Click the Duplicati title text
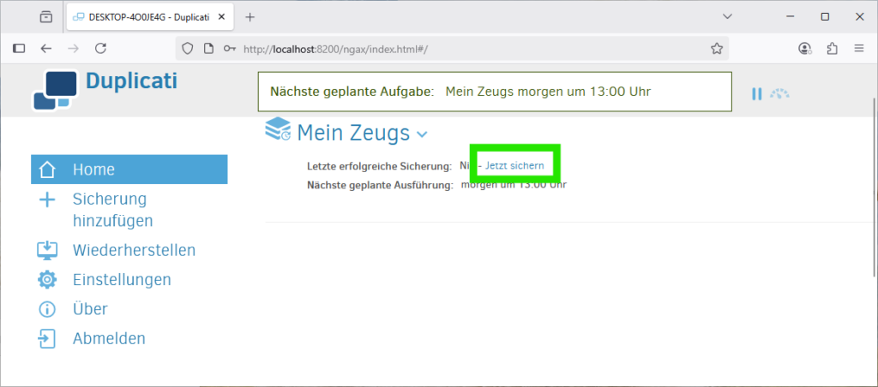The image size is (878, 387). (131, 81)
